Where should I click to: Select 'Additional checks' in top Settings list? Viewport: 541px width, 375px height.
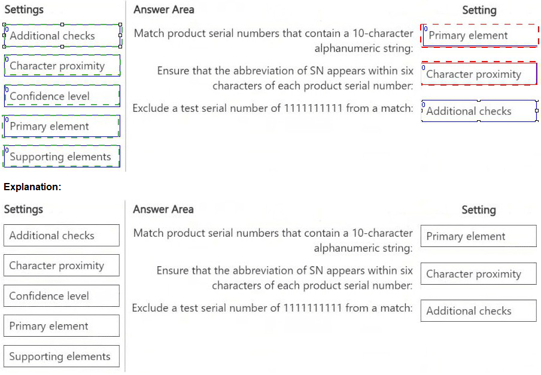62,36
